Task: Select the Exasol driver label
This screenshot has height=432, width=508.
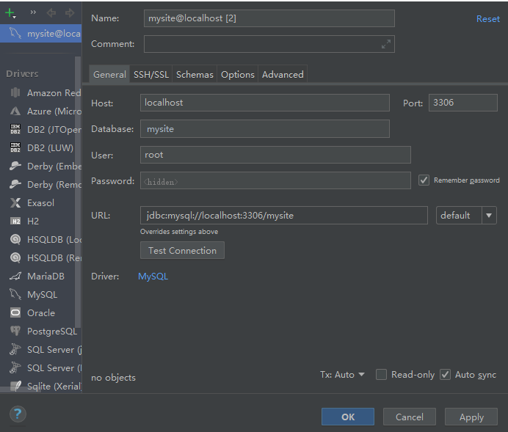Action: point(40,203)
